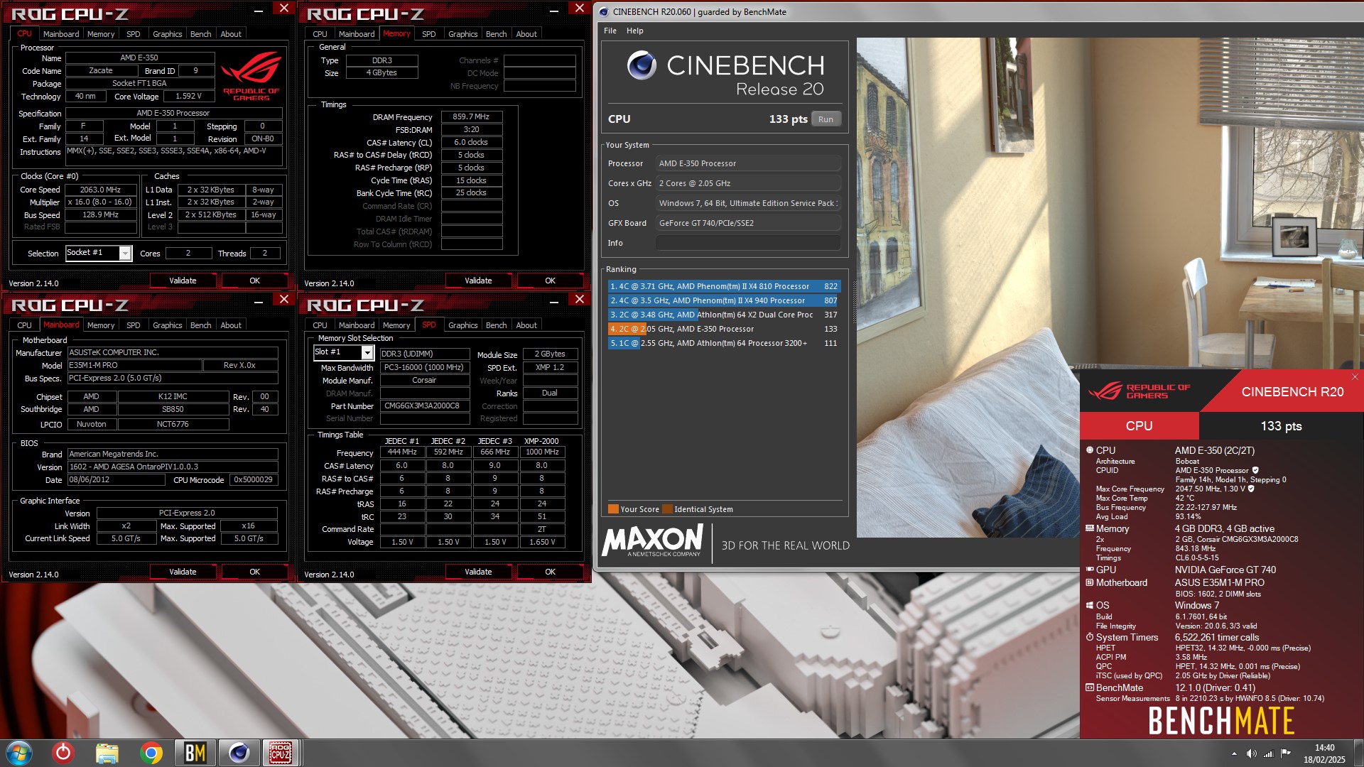The height and width of the screenshot is (767, 1364).
Task: Expand the Socket #1 selection dropdown
Action: pos(125,253)
